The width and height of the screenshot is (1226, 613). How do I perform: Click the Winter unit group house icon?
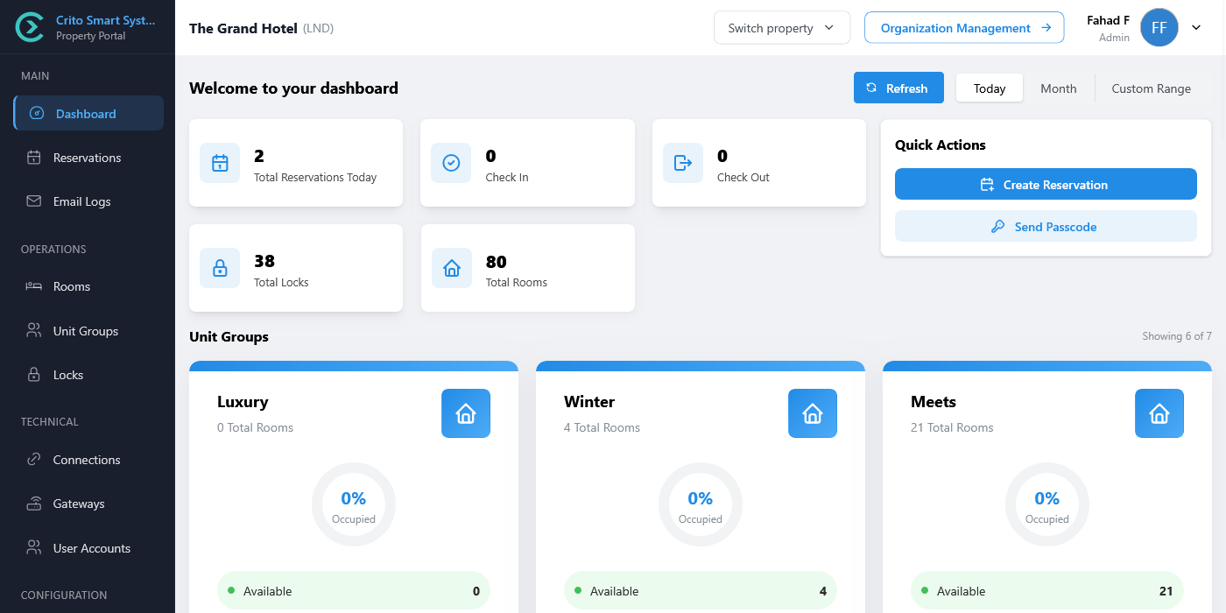[x=813, y=413]
